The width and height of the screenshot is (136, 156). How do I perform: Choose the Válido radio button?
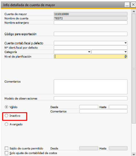(x=7, y=107)
